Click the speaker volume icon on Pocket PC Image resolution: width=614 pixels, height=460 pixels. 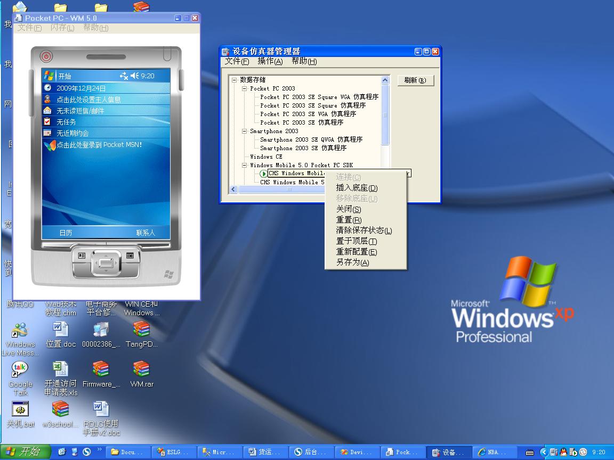click(x=134, y=76)
